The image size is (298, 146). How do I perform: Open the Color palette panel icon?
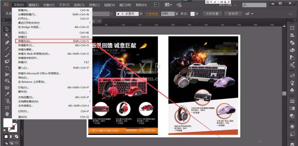[x=292, y=50]
